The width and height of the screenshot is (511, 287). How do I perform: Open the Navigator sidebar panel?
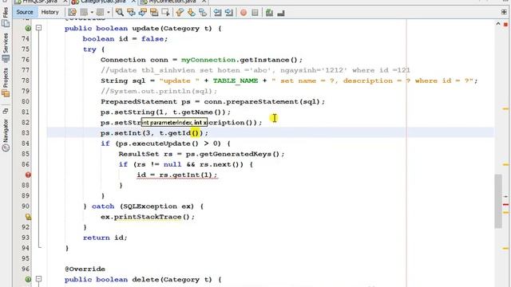(x=6, y=135)
